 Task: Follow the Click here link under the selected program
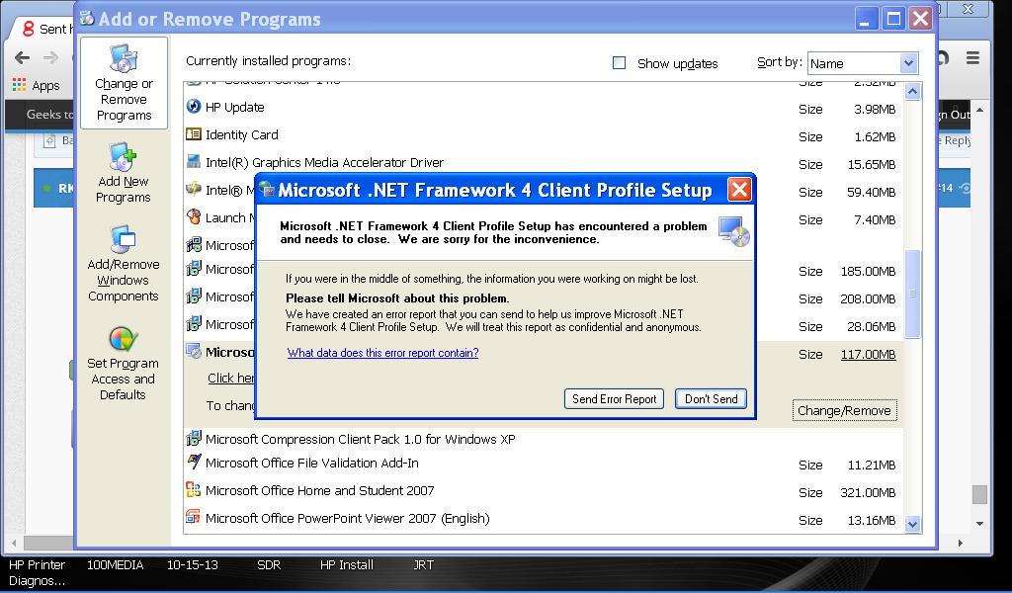pos(231,379)
